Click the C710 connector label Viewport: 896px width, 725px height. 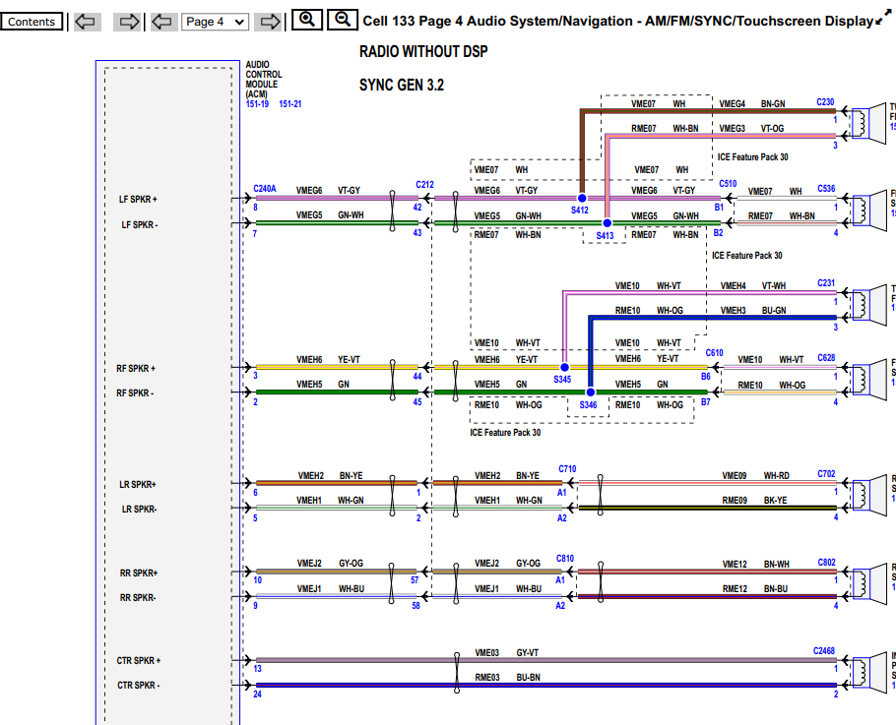tap(567, 468)
